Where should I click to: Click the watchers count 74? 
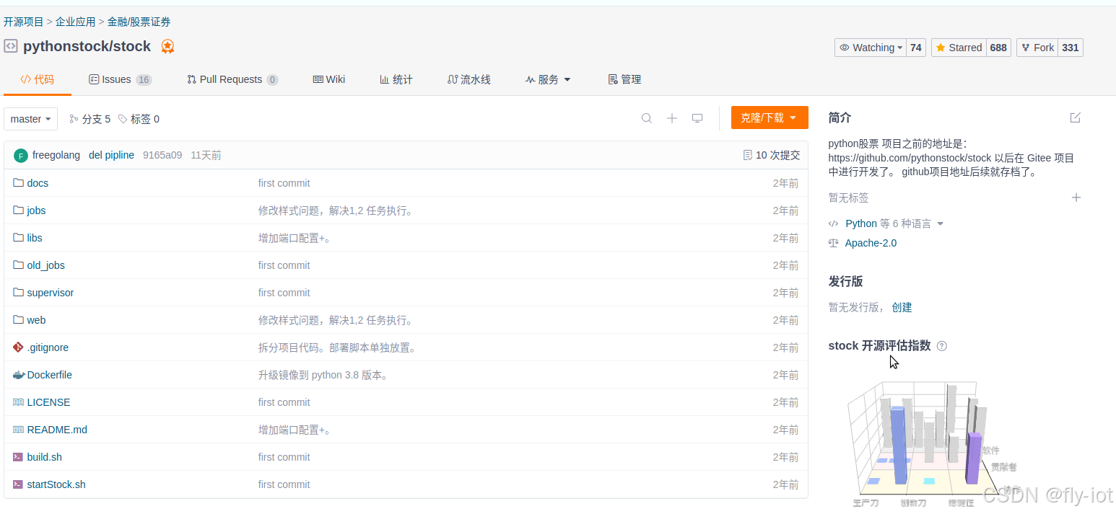pyautogui.click(x=916, y=48)
